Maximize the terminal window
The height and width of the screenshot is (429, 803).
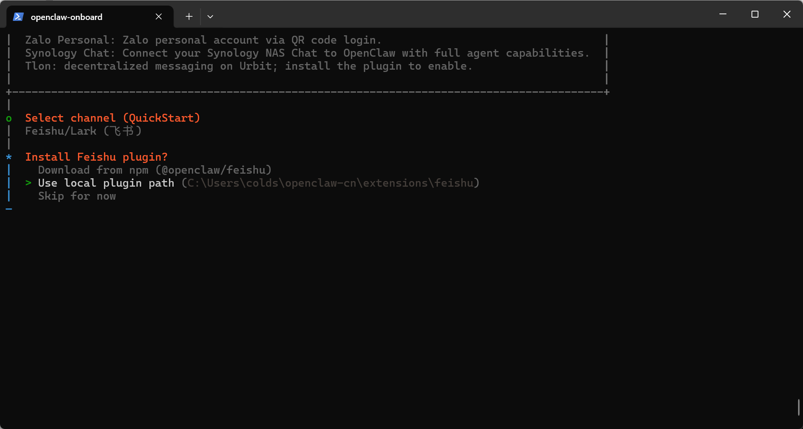[755, 14]
